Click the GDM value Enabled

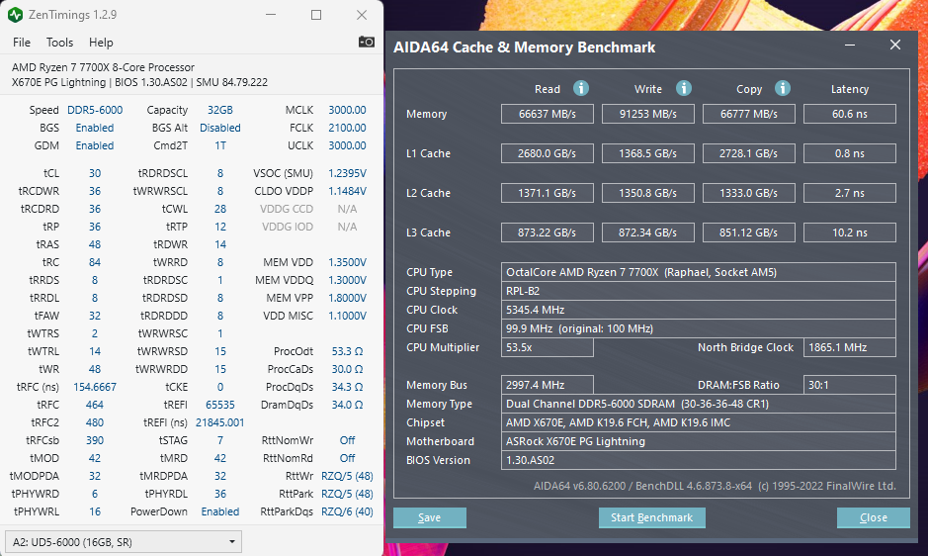pyautogui.click(x=95, y=145)
